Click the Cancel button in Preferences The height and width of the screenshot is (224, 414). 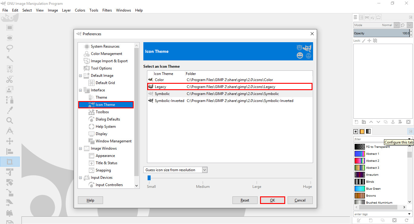[300, 200]
